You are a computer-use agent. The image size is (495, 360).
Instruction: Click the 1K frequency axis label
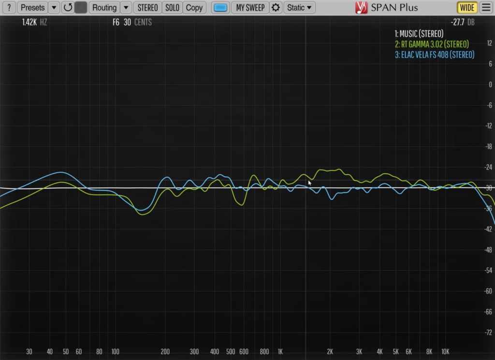click(x=280, y=351)
